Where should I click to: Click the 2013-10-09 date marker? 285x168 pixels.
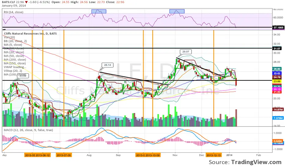click(153, 155)
